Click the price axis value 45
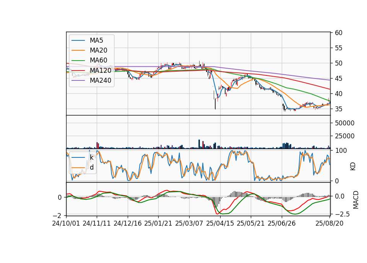This screenshot has height=263, width=367. [339, 79]
